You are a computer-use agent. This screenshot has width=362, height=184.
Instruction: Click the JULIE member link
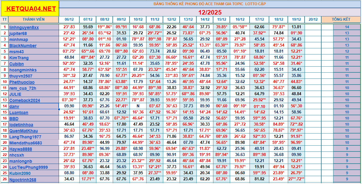tap(15, 94)
